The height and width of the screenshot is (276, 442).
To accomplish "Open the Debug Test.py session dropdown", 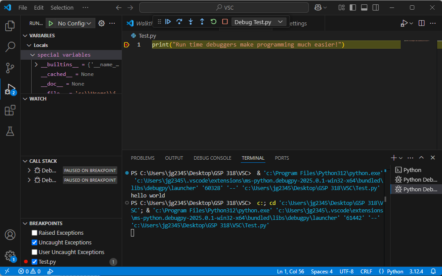I will [259, 22].
